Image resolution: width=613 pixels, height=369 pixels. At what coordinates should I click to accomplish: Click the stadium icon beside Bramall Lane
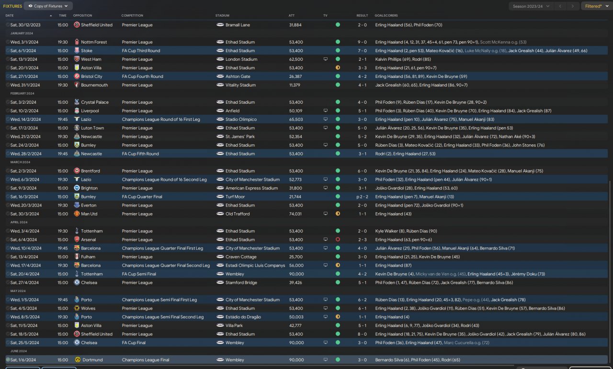220,25
